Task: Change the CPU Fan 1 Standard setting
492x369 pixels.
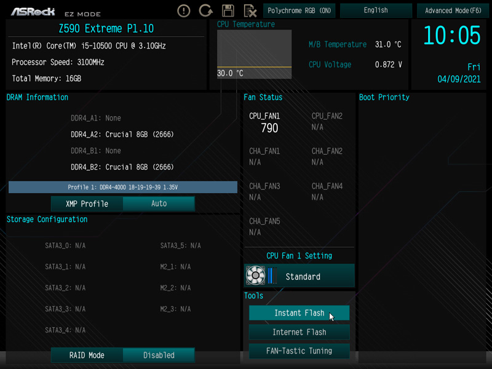Action: tap(300, 276)
